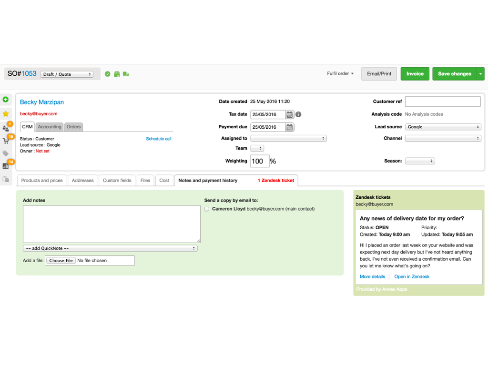Open the add QuickNote dropdown
The width and height of the screenshot is (488, 366).
point(110,249)
